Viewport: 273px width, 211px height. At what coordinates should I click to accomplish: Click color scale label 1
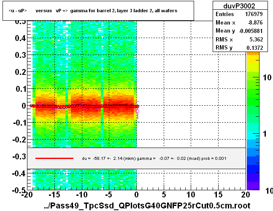coord(265,134)
